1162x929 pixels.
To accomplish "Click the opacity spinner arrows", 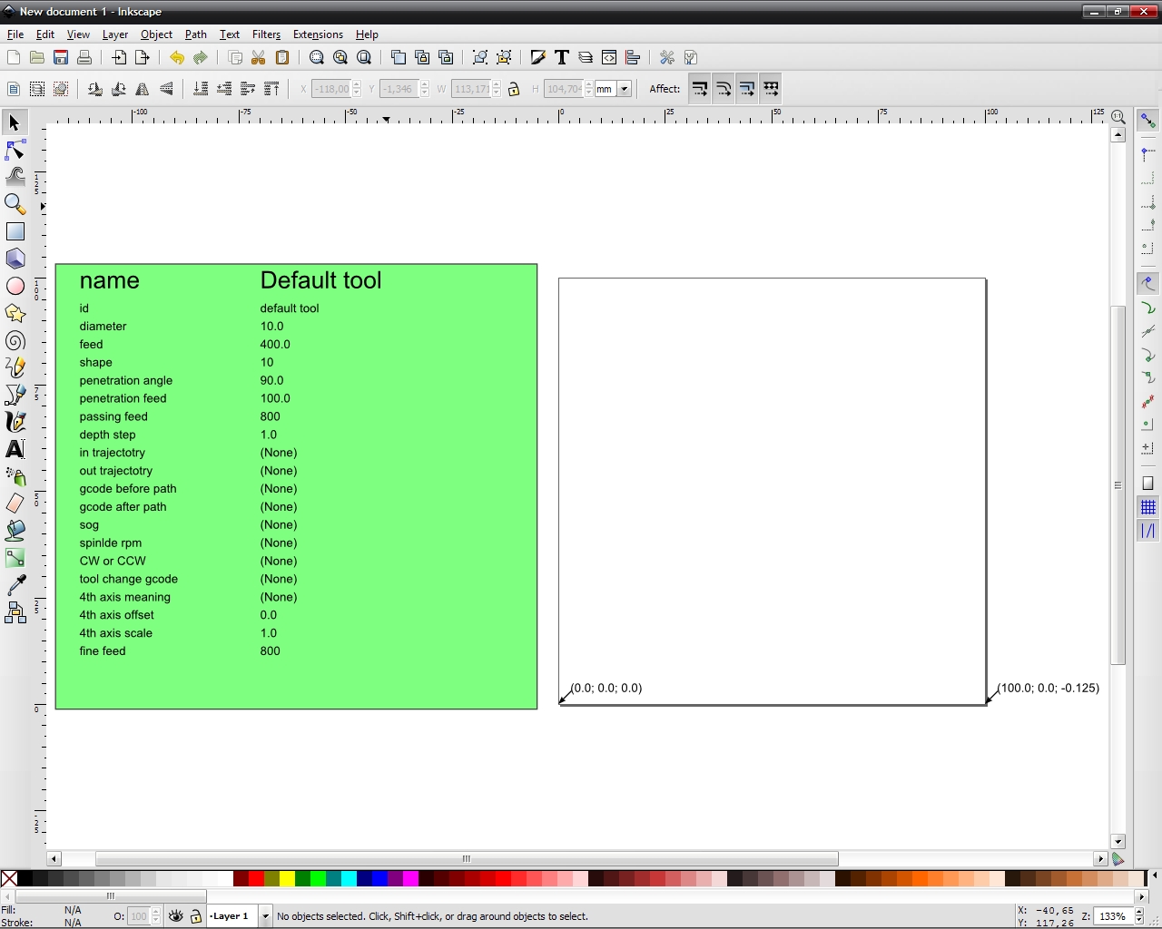I will coord(156,916).
